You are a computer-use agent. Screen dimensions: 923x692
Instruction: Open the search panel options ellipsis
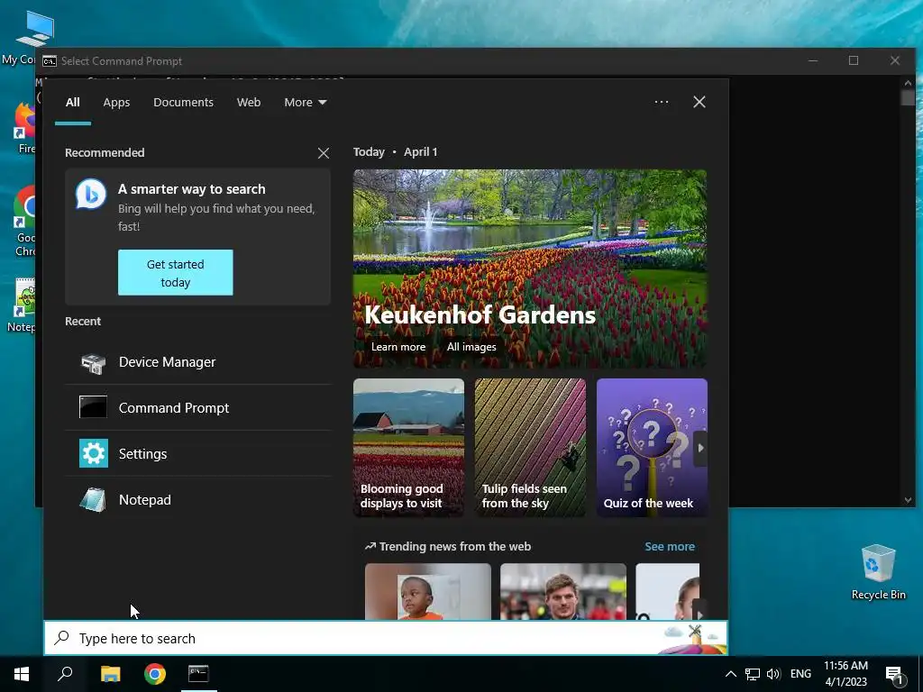[662, 102]
